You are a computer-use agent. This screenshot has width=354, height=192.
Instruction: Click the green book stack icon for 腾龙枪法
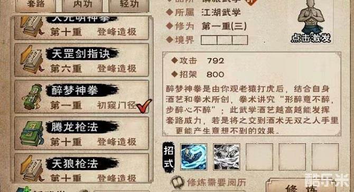tap(31, 134)
